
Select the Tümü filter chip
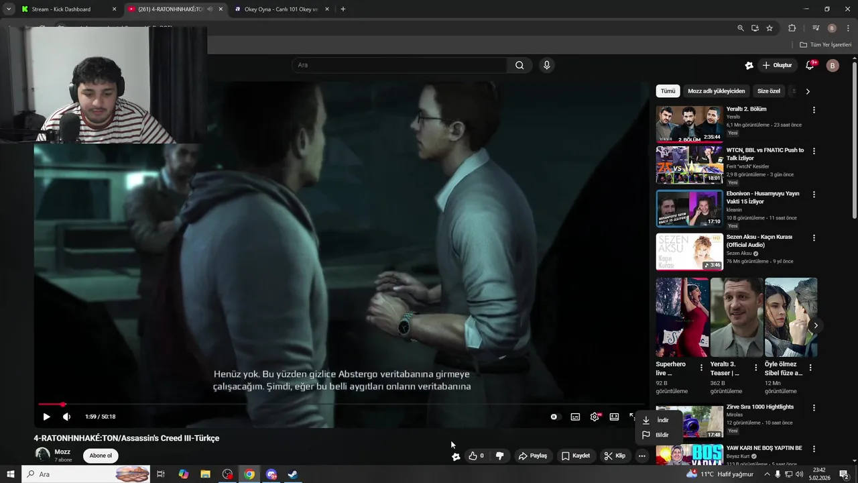point(668,91)
